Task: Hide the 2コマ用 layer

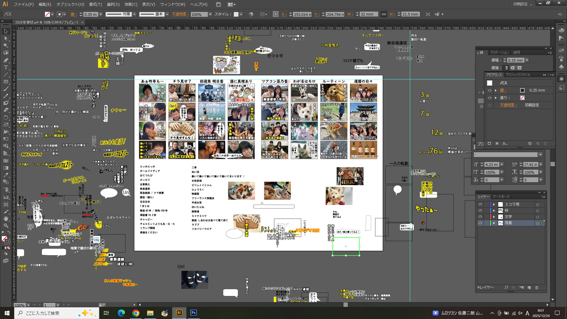Action: click(x=480, y=204)
